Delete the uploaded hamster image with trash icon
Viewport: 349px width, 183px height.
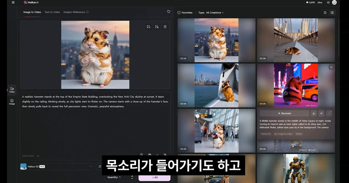point(165,27)
